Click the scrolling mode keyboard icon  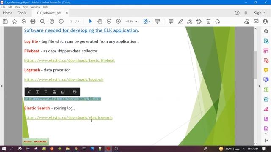[157, 22]
